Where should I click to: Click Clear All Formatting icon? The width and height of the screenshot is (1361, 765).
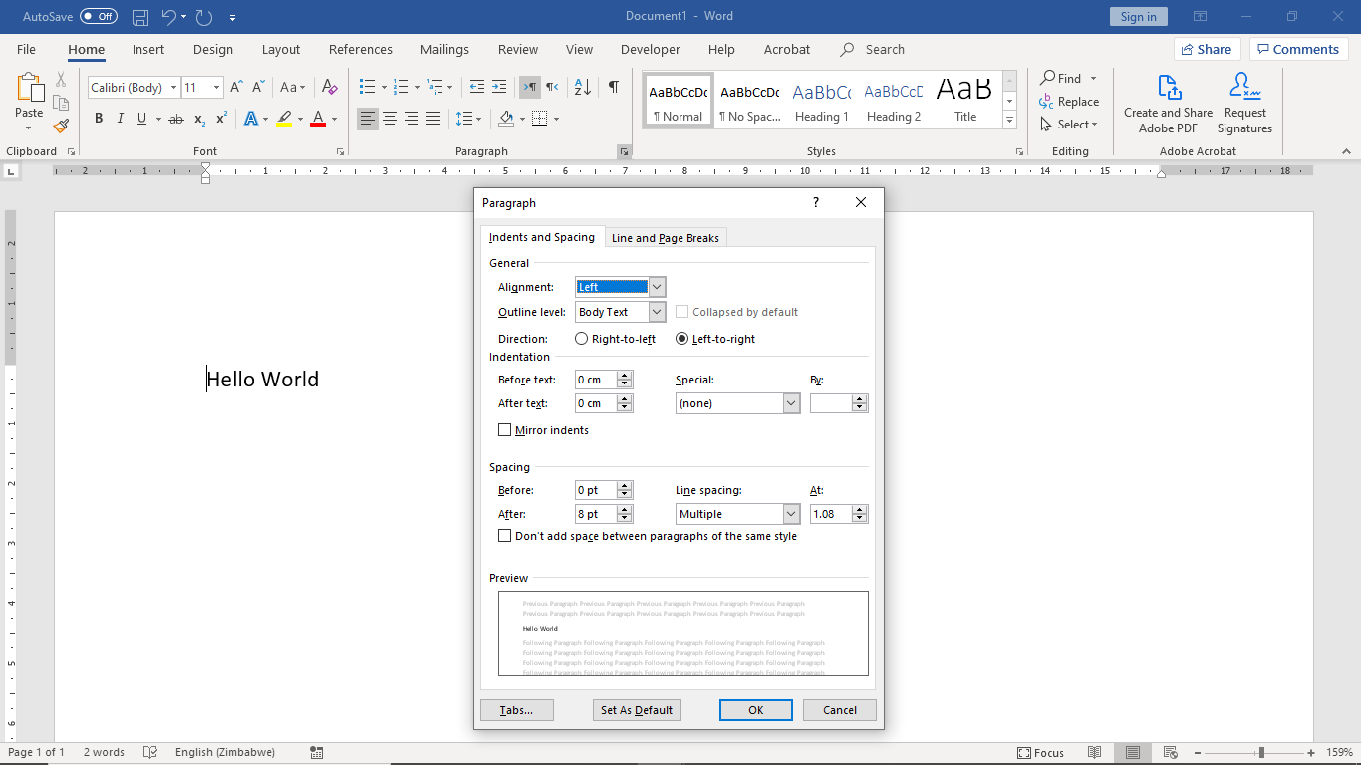point(330,88)
